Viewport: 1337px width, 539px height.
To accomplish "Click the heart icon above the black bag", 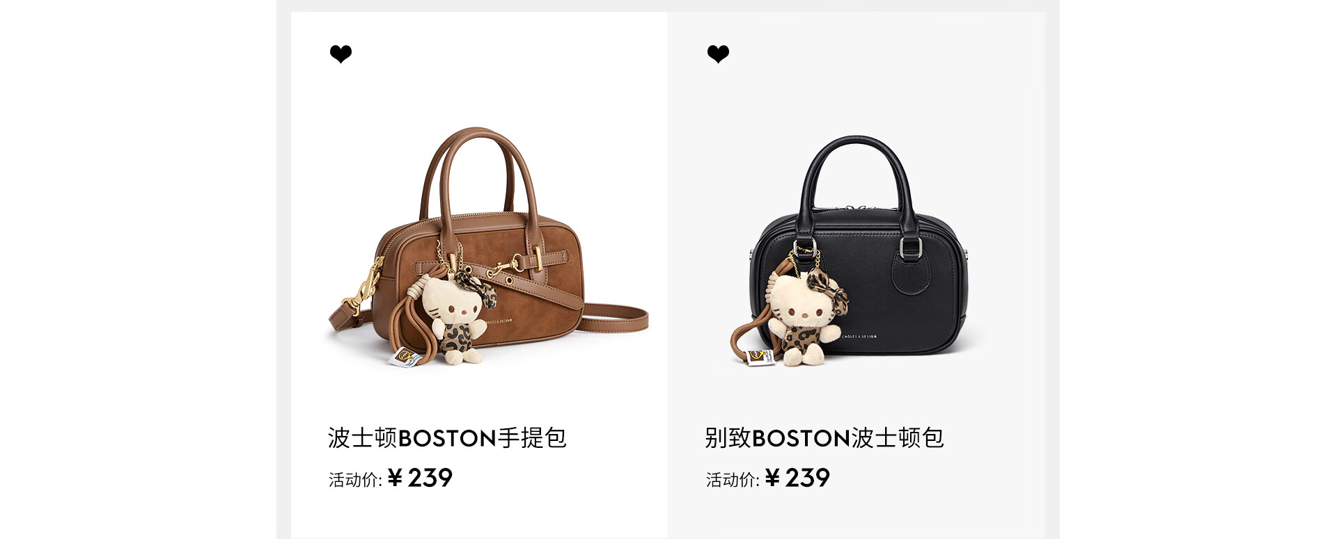I will [x=718, y=54].
